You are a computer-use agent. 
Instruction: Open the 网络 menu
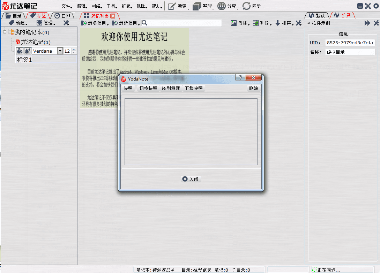[x=97, y=6]
